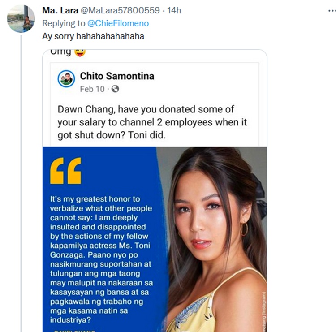
Task: Click the "Omg" caption text
Action: 60,52
